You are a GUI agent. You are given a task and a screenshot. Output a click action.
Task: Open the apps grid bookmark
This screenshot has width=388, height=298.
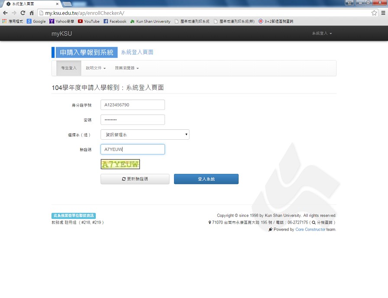[x=13, y=21]
